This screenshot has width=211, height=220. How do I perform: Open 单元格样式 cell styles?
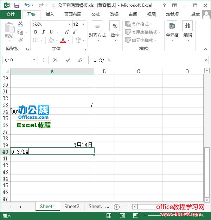click(x=141, y=41)
